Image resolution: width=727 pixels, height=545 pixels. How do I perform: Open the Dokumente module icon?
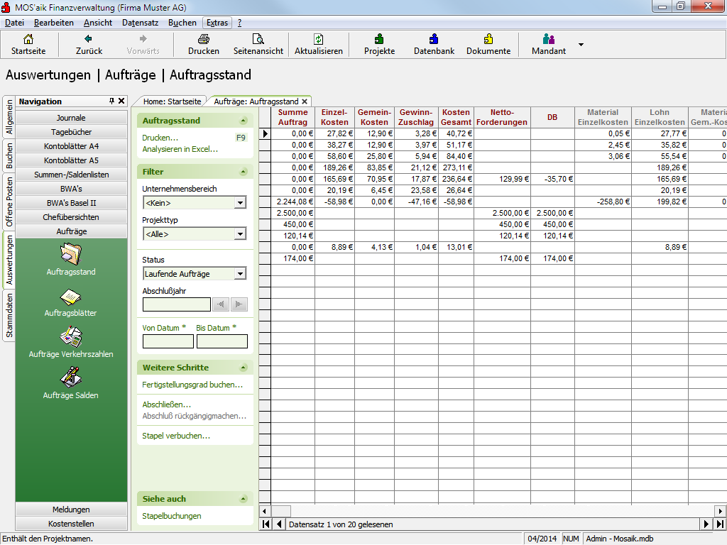[488, 39]
